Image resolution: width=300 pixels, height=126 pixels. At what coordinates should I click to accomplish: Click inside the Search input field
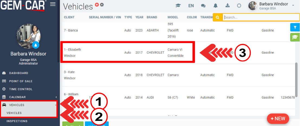pyautogui.click(x=260, y=17)
